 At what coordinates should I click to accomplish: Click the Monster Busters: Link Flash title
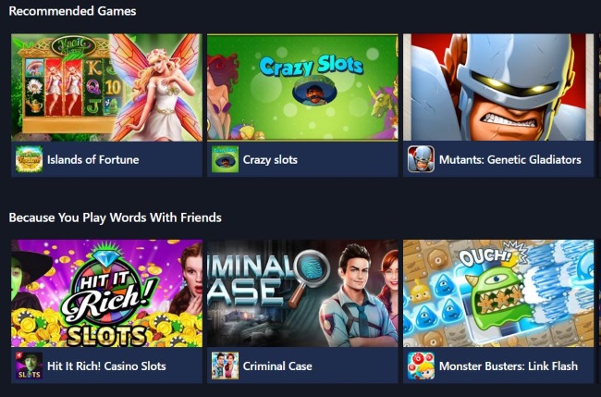click(509, 366)
